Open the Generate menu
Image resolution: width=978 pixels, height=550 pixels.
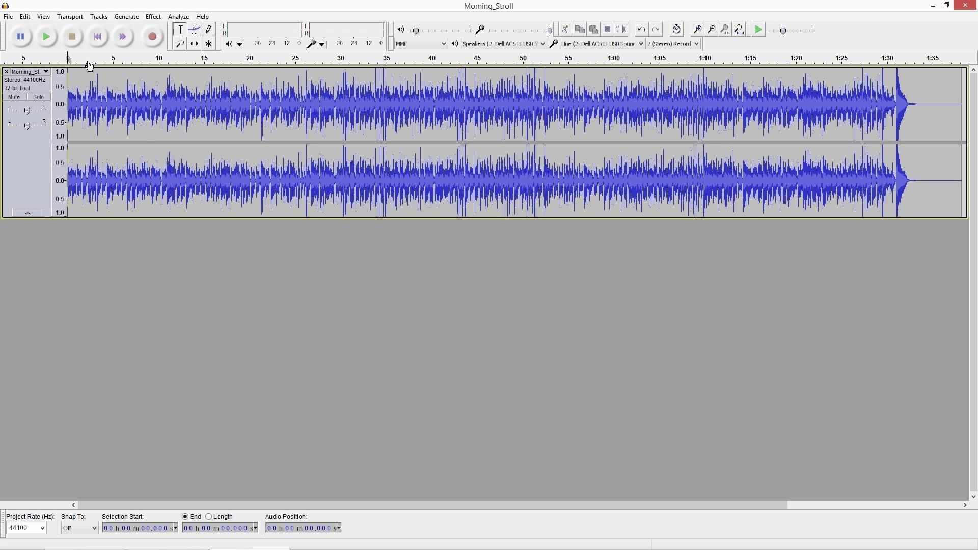[x=126, y=16]
